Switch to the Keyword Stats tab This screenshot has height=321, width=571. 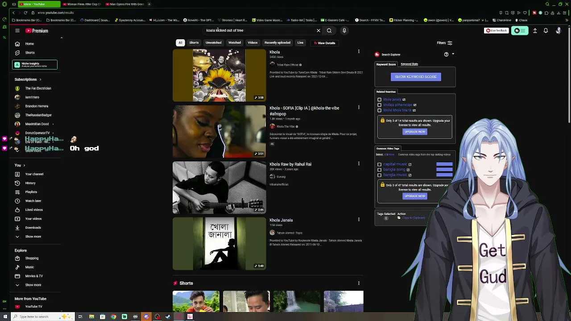[x=409, y=64]
